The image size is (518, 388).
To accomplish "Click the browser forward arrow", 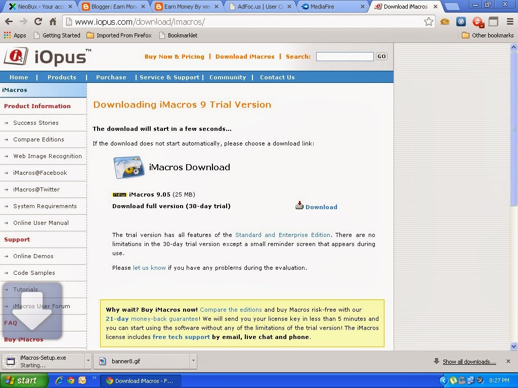I will point(23,22).
